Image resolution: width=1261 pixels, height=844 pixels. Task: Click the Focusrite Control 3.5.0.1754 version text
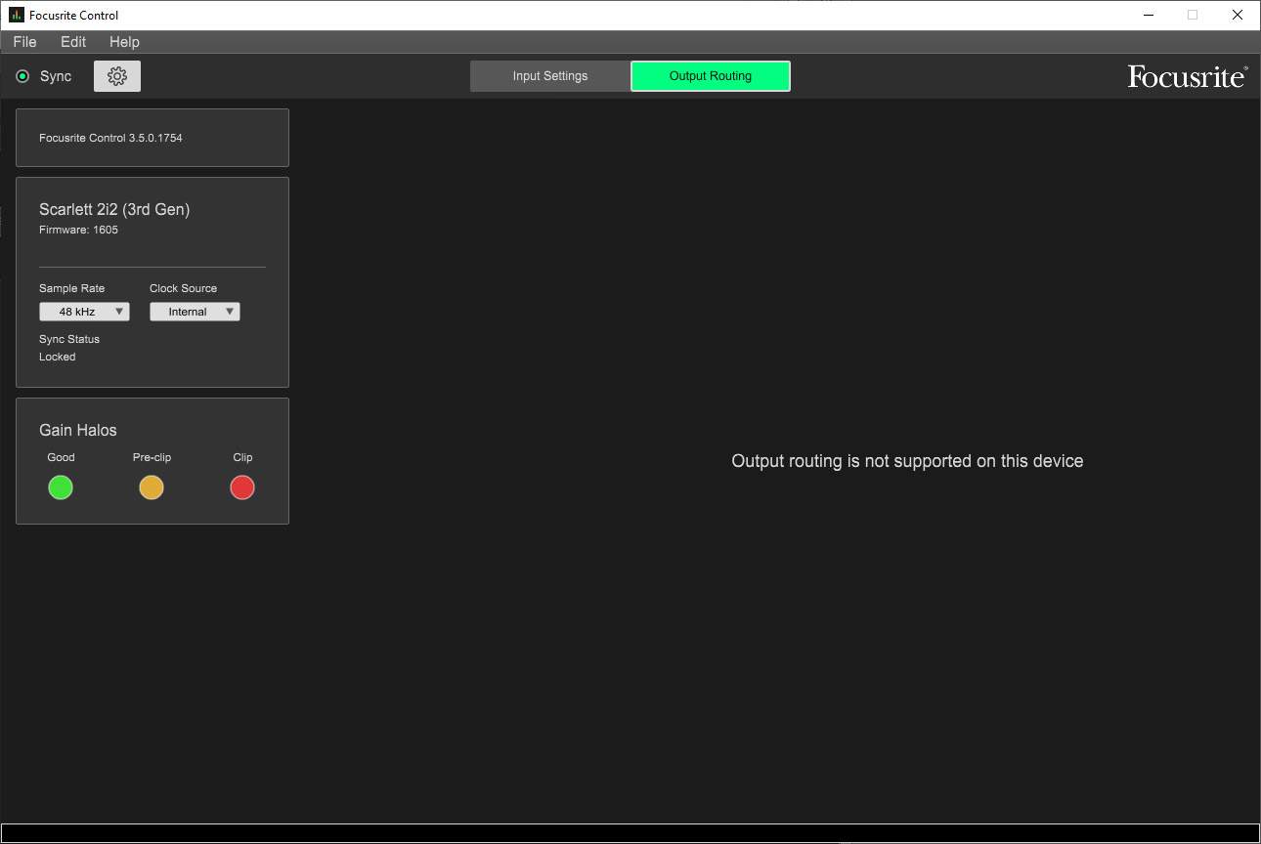[110, 138]
